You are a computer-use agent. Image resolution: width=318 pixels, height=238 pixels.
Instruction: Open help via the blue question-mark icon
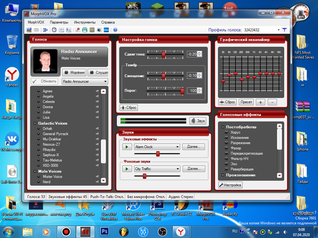point(115,30)
